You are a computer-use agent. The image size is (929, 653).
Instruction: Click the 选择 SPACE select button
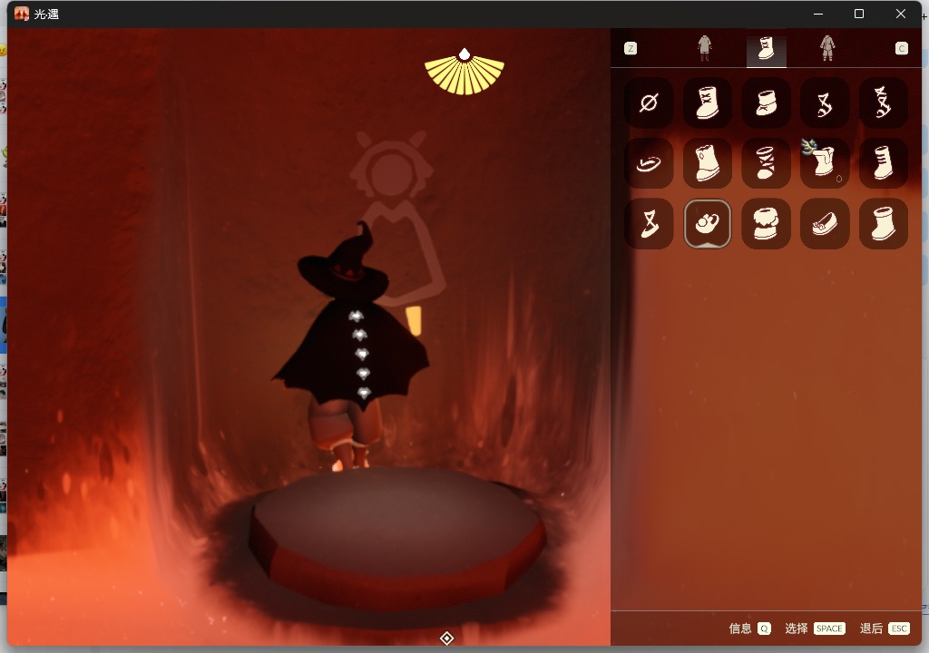815,629
